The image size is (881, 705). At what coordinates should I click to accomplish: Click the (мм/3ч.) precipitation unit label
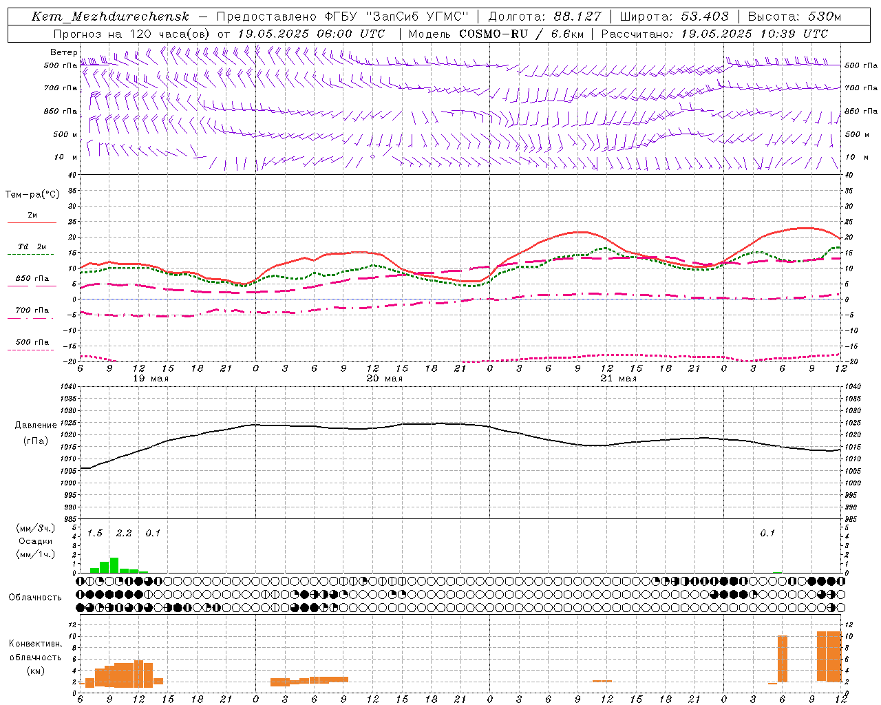(x=36, y=528)
